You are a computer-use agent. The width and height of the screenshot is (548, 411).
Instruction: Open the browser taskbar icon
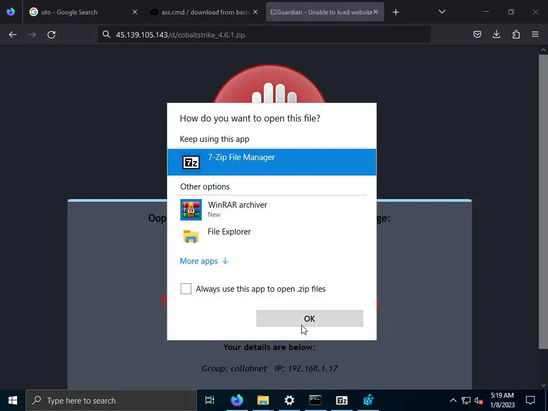pyautogui.click(x=237, y=400)
